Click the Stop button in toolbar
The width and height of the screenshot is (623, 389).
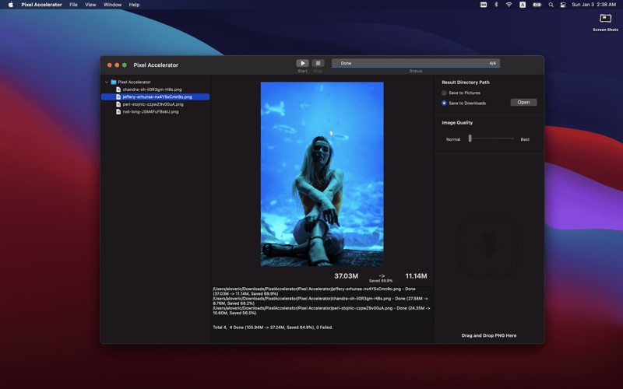coord(318,63)
